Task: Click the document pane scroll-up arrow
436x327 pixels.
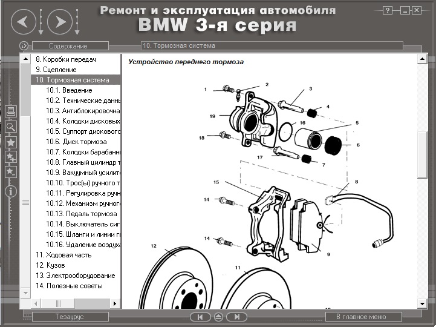Action: (x=422, y=59)
